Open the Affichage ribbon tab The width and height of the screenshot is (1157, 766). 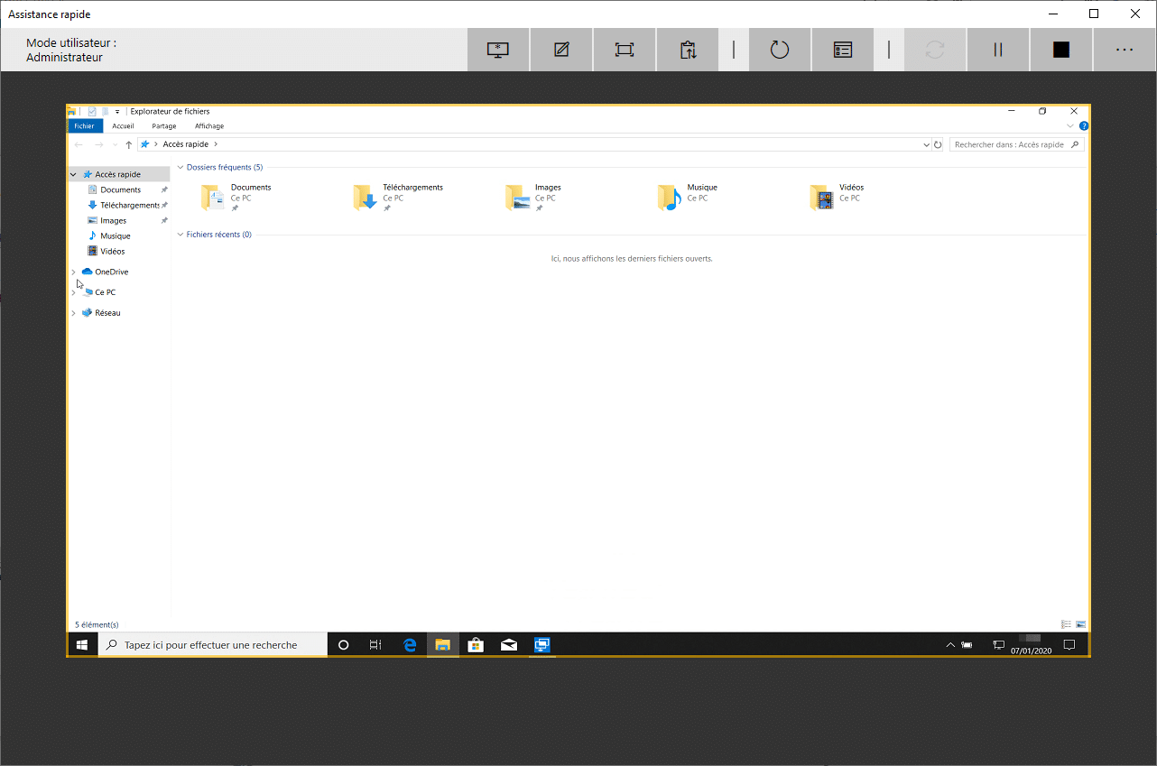(x=209, y=126)
